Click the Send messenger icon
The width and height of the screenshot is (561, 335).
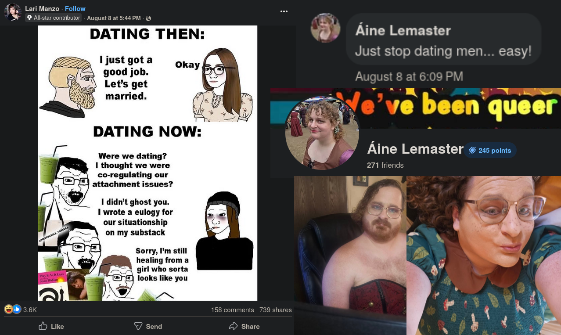point(138,326)
